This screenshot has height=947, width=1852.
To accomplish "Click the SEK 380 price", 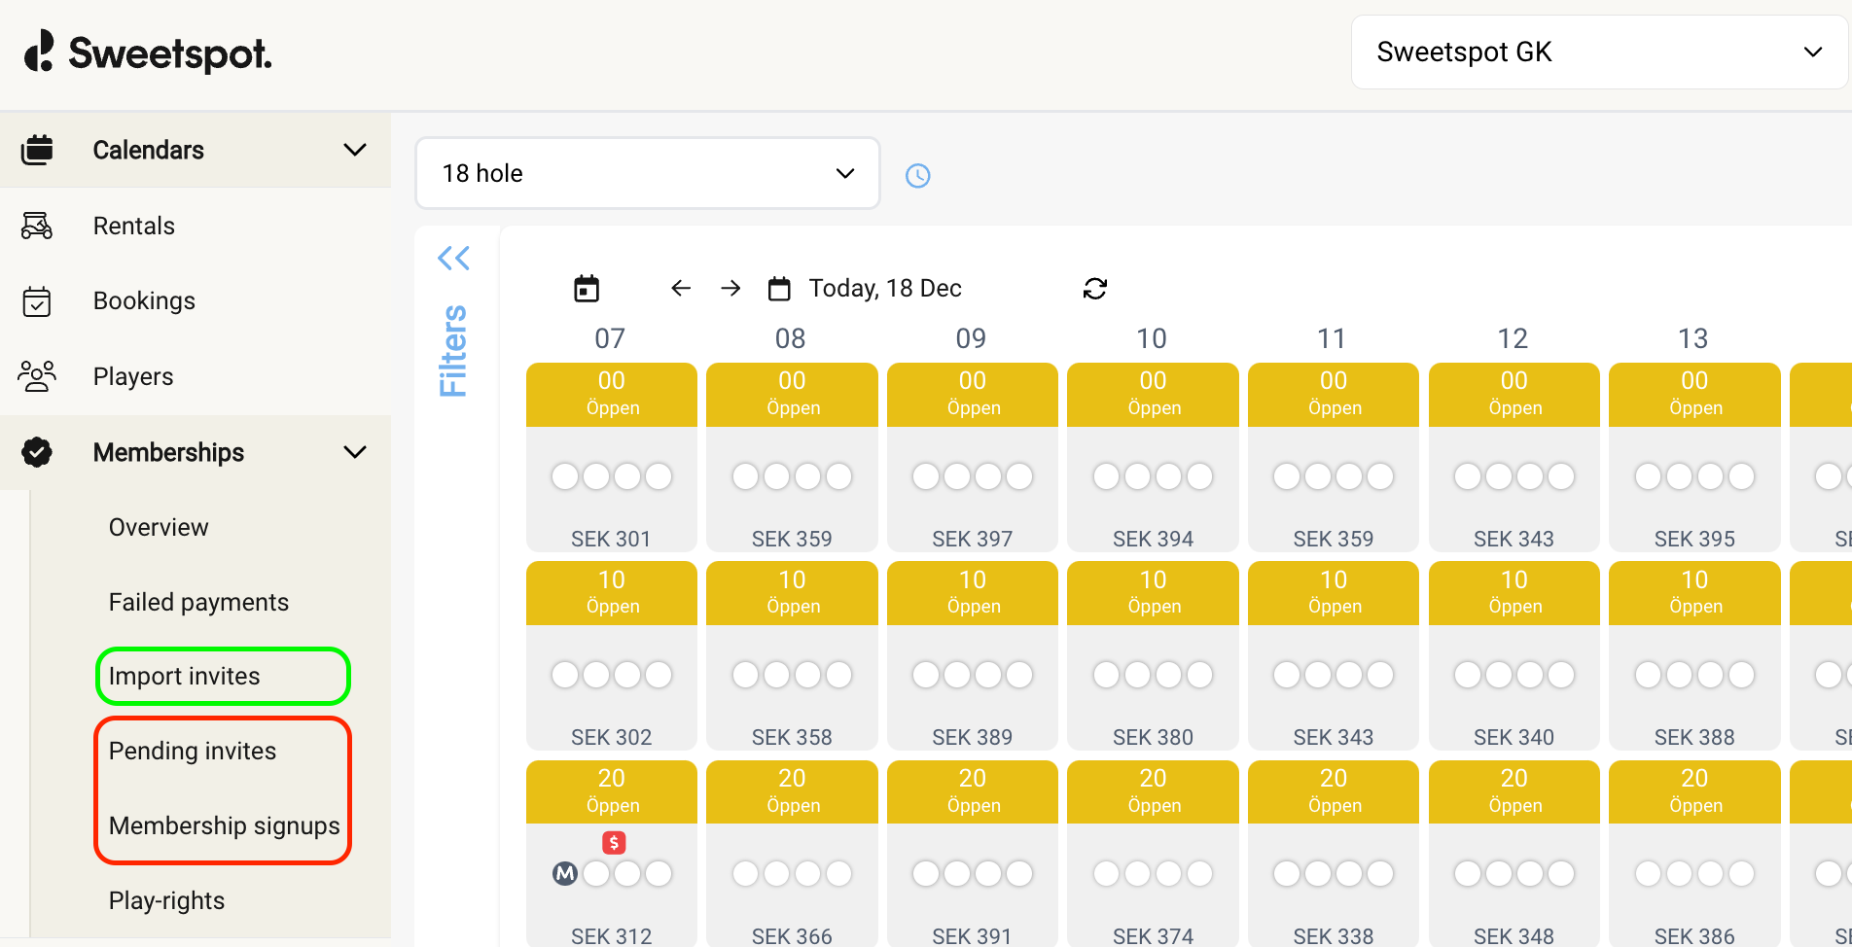I will (x=1153, y=737).
